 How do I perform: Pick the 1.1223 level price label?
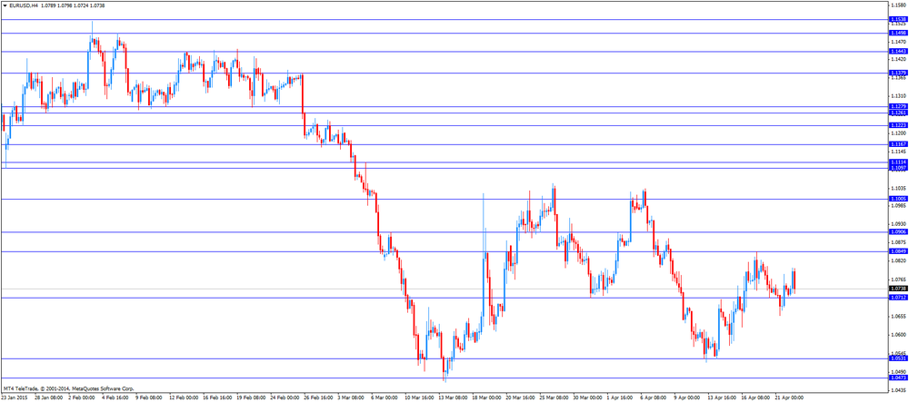point(898,125)
